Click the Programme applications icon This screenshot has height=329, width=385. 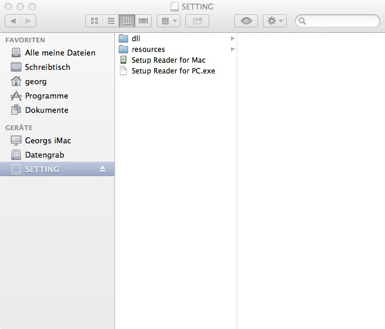click(16, 96)
